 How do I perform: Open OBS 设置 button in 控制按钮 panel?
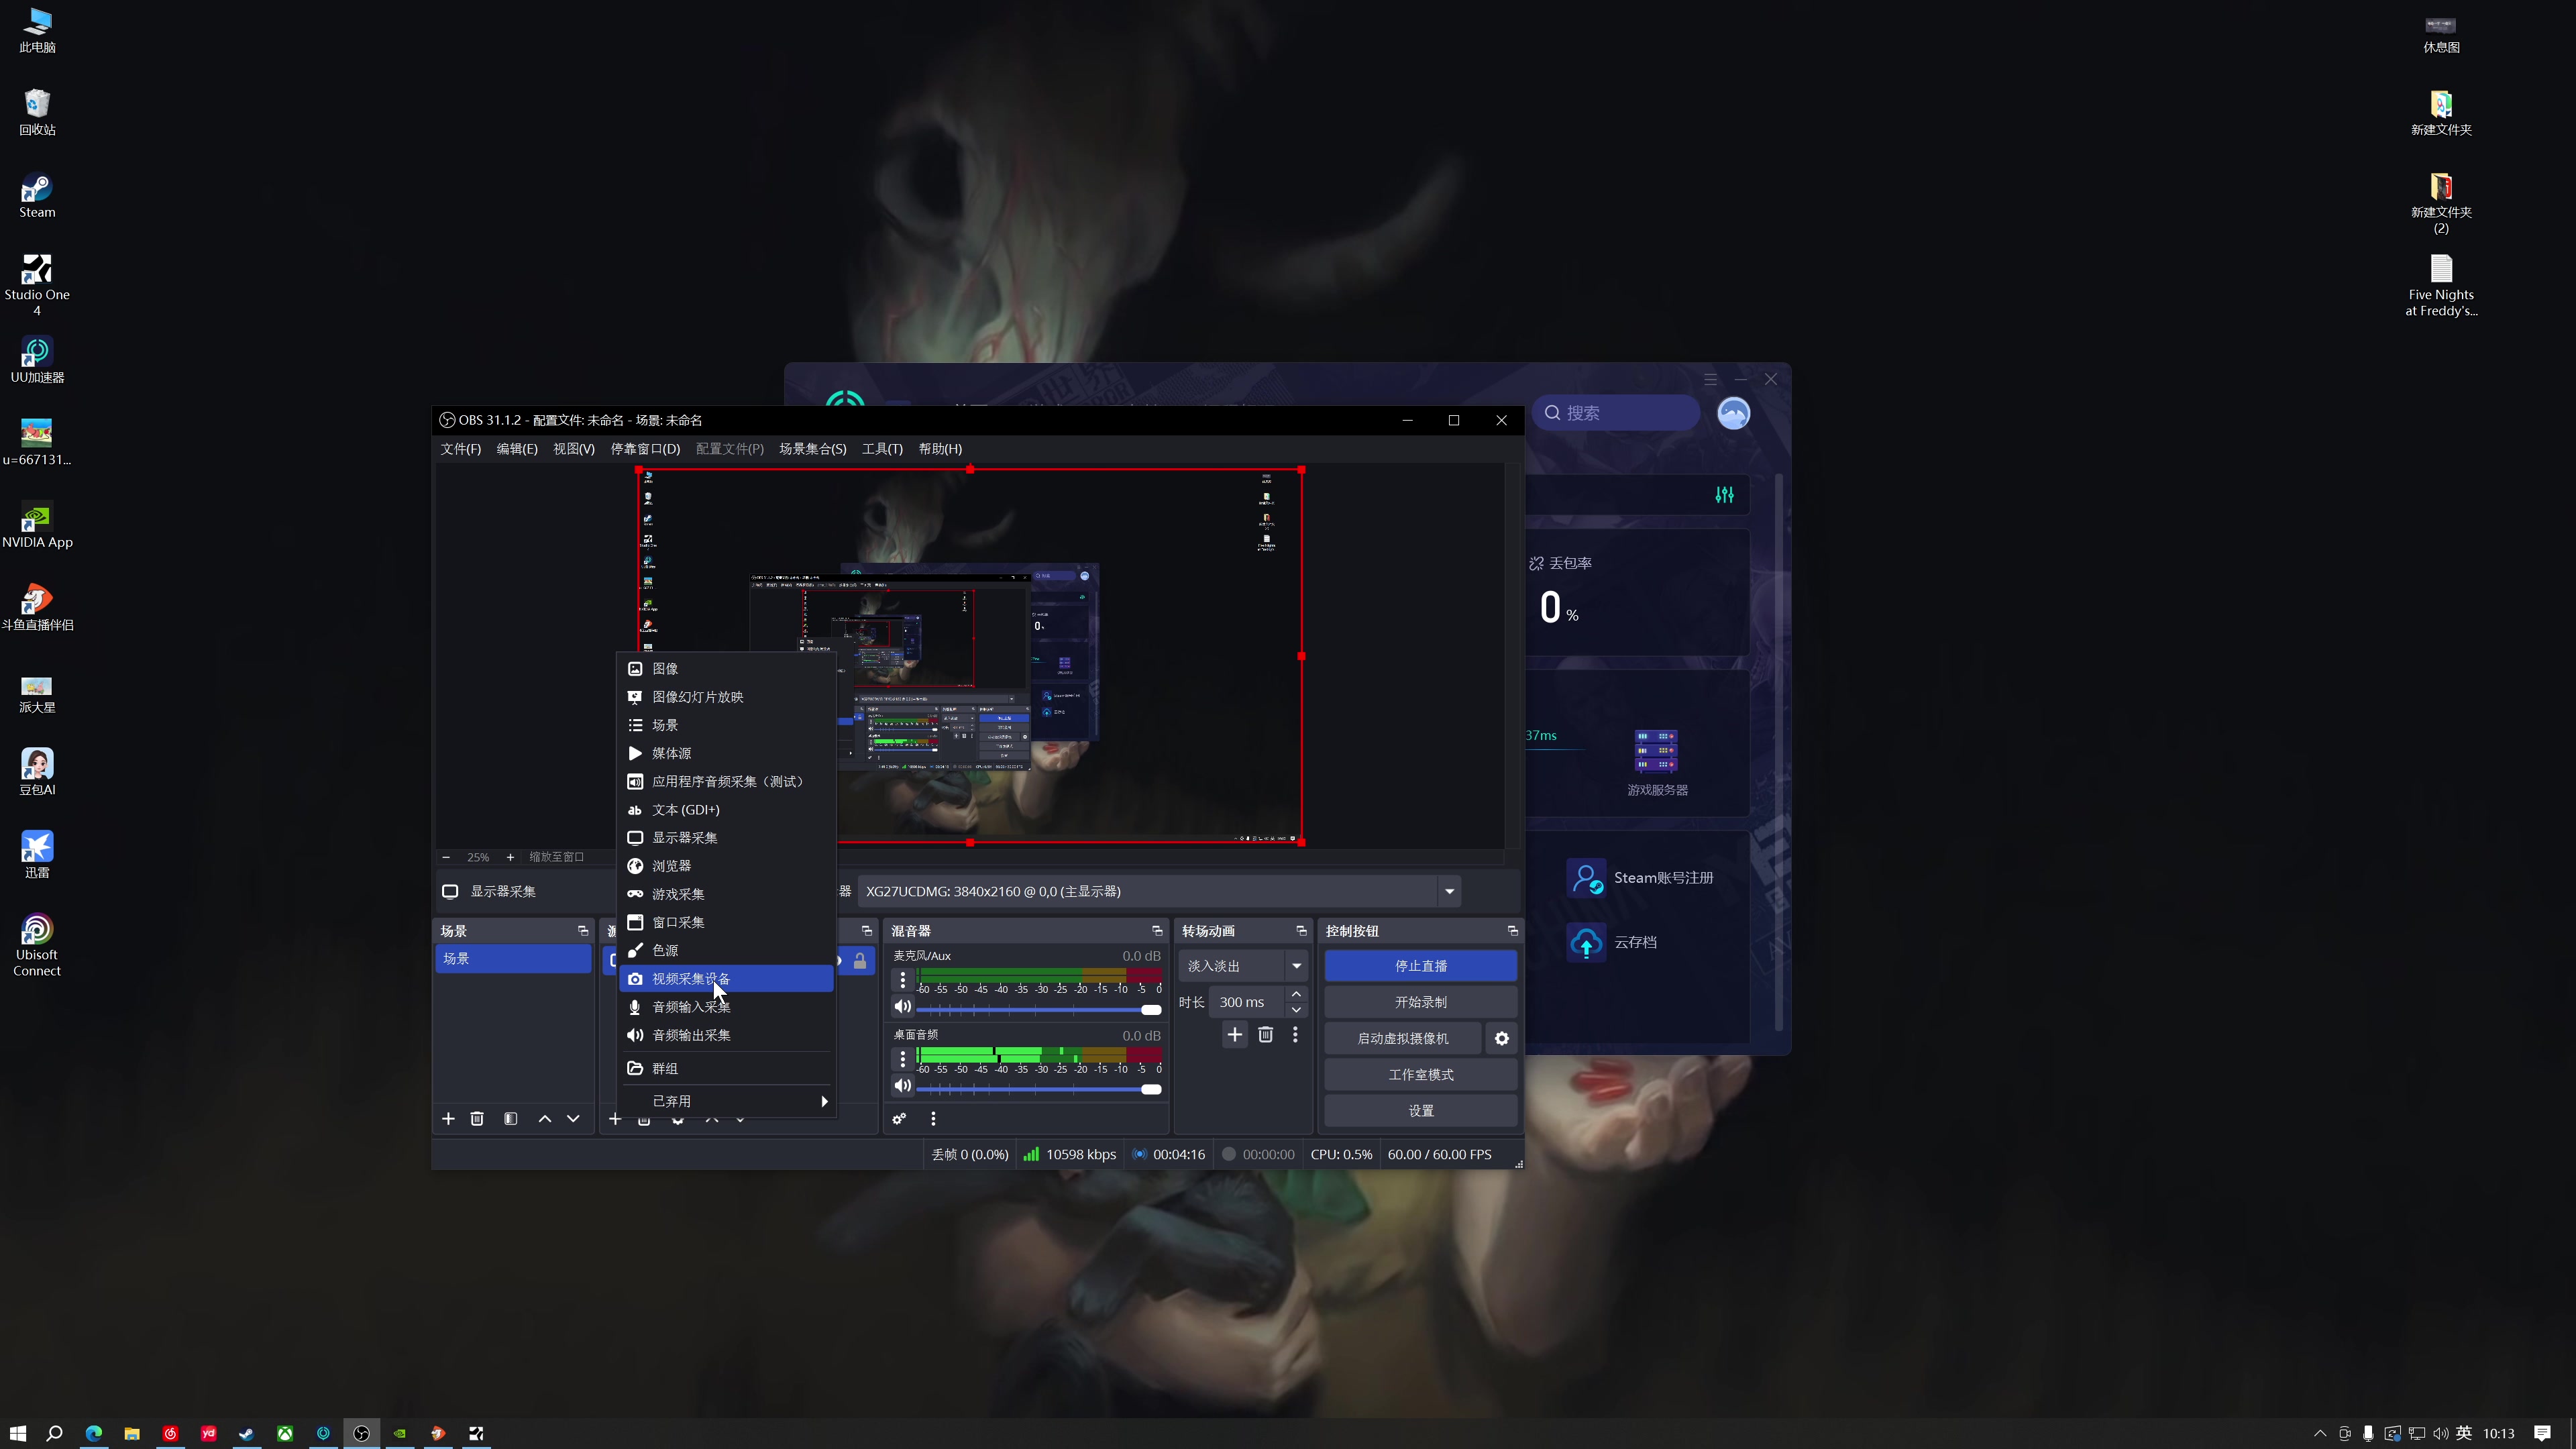coord(1420,1111)
